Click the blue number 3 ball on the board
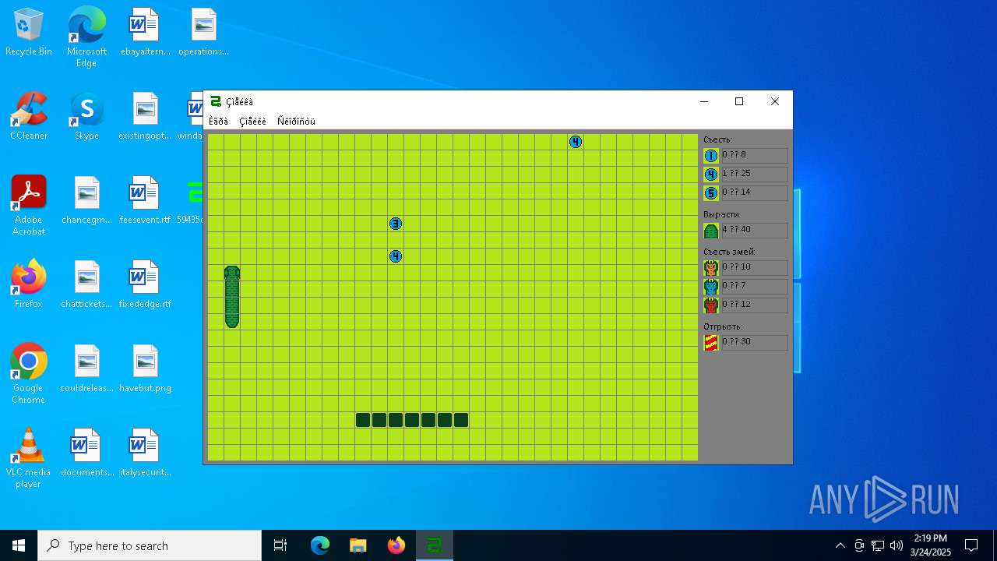 click(396, 224)
